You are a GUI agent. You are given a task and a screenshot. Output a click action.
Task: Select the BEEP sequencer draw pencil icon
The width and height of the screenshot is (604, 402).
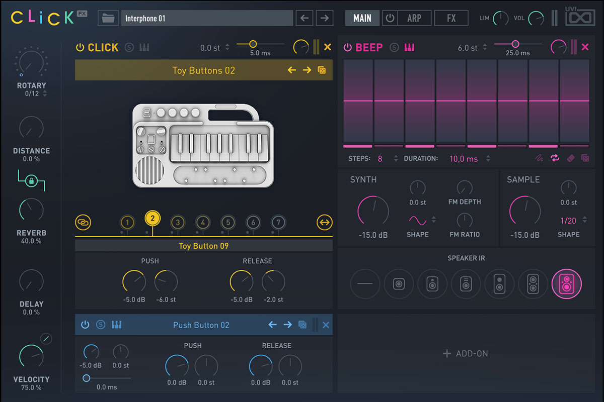click(539, 158)
